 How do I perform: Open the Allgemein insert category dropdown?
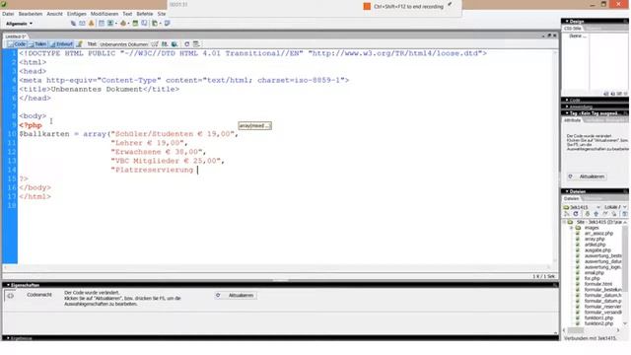[19, 24]
